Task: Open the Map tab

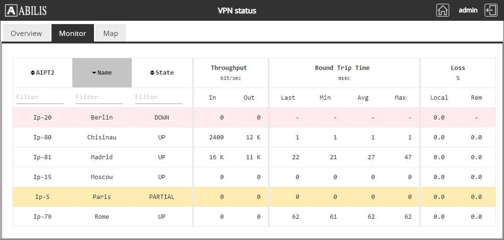Action: 111,34
